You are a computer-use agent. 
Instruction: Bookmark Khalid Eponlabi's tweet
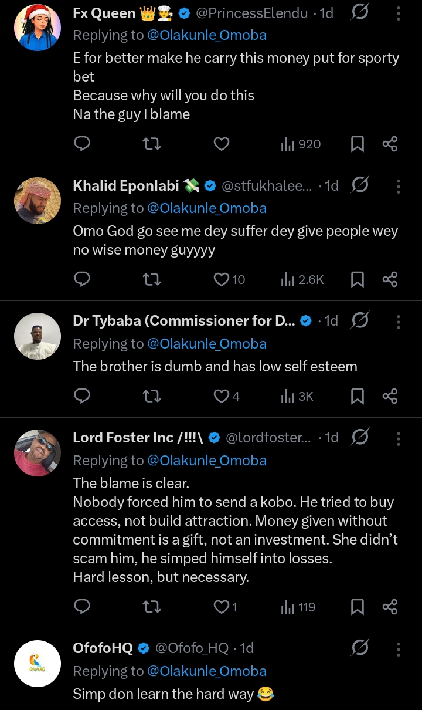click(357, 279)
